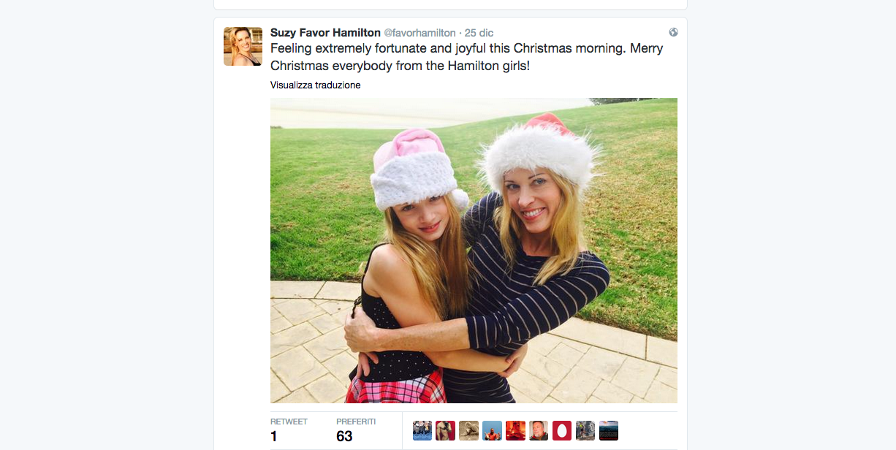Click the fourth liker avatar with blue sky
Viewport: 896px width, 450px height.
(x=492, y=430)
